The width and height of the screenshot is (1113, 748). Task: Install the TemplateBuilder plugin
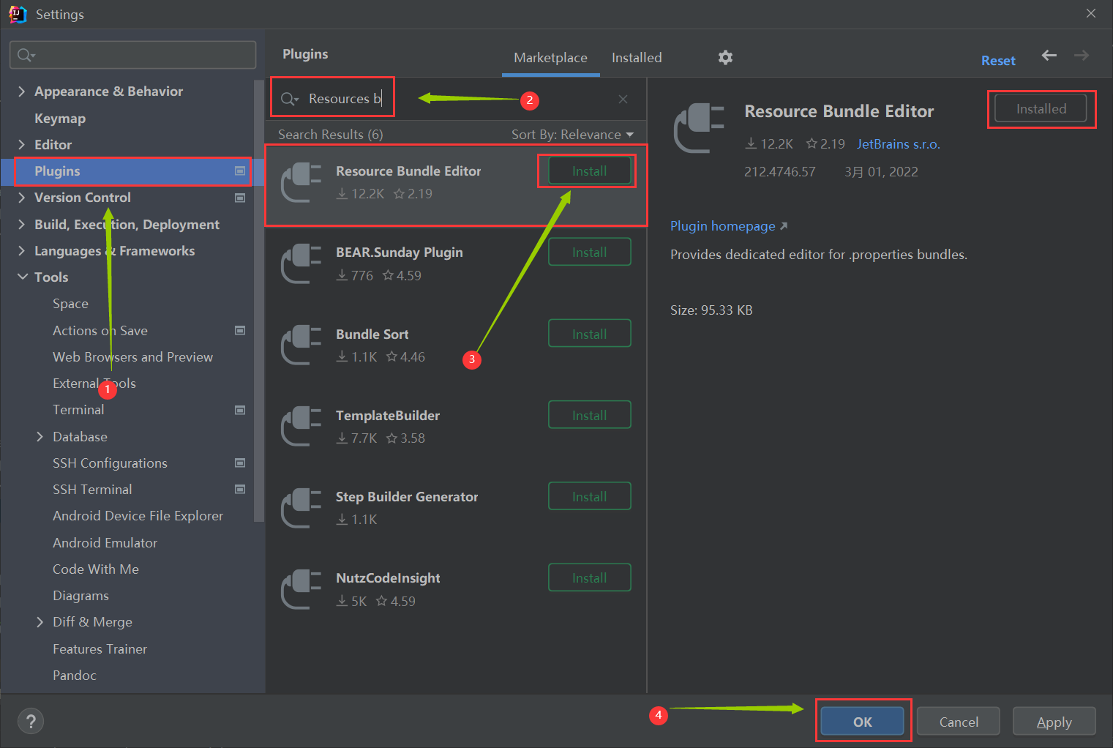(x=589, y=415)
